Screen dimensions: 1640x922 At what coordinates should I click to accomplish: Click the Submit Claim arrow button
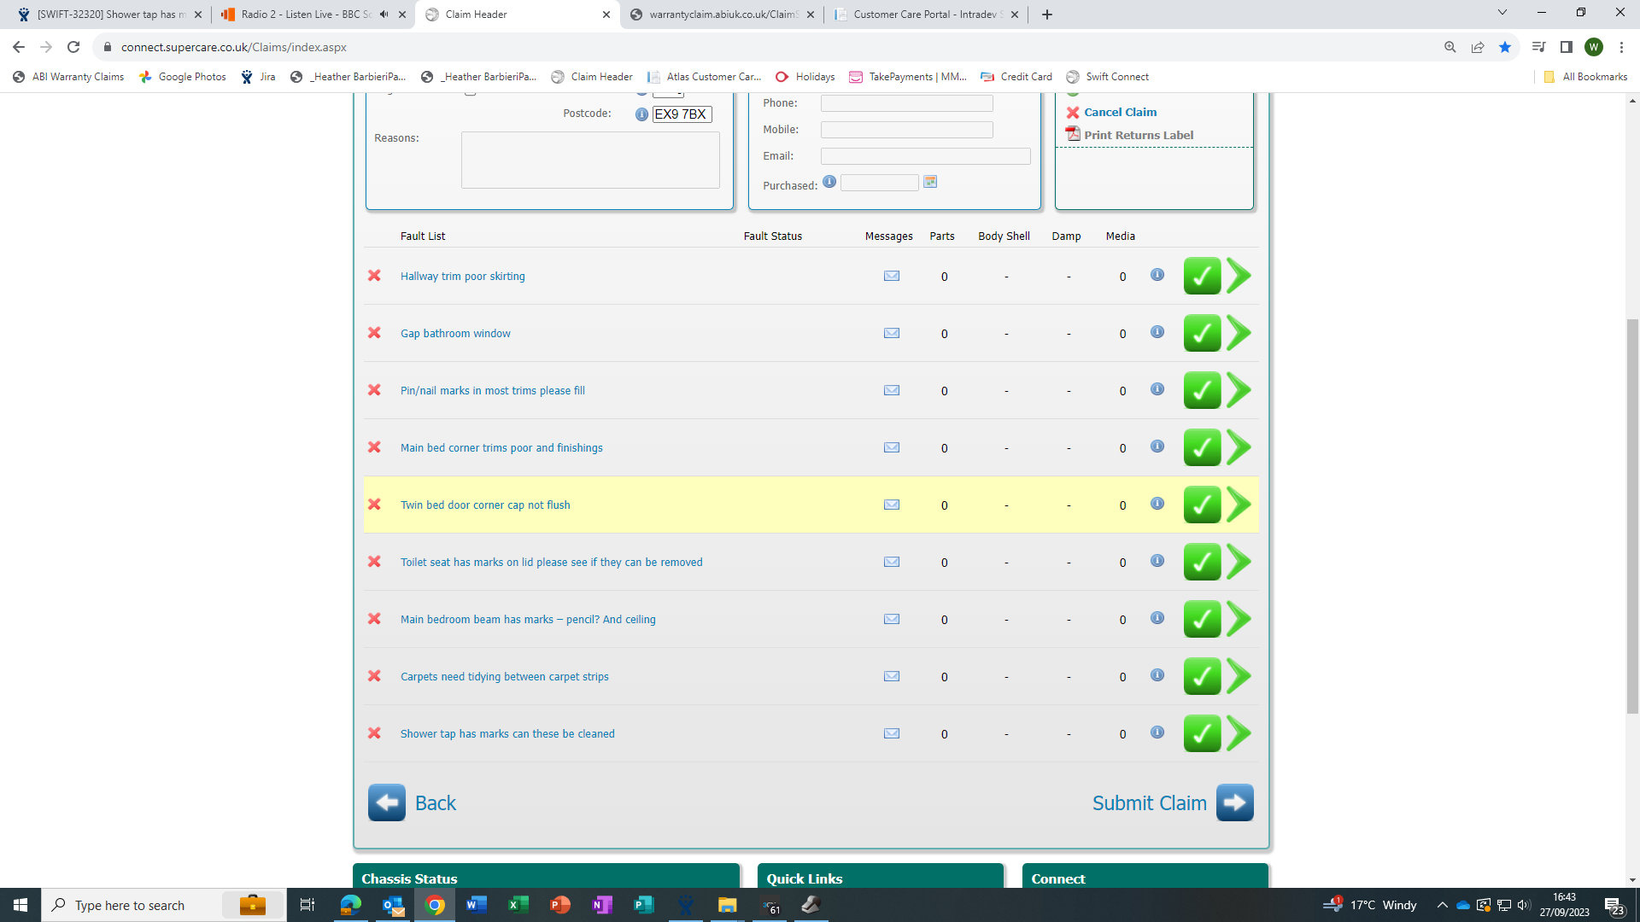point(1234,802)
